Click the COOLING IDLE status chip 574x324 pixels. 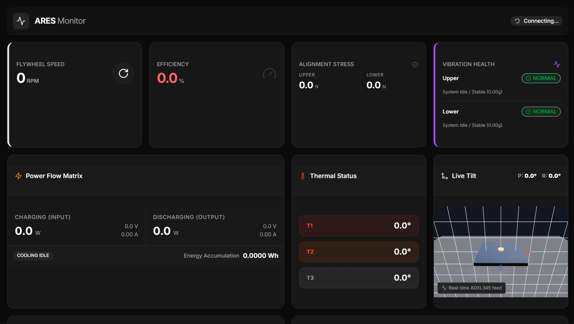[33, 255]
